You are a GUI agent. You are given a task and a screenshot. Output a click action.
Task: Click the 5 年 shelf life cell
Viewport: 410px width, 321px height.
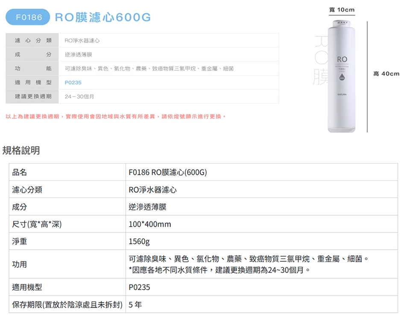tap(262, 304)
